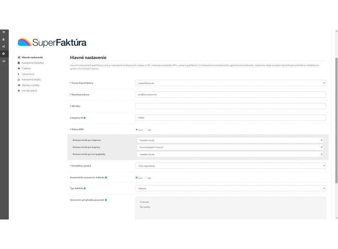Screen dimensions: 338x249
Task: Go to Iné nastavenie section
Action: 29,91
